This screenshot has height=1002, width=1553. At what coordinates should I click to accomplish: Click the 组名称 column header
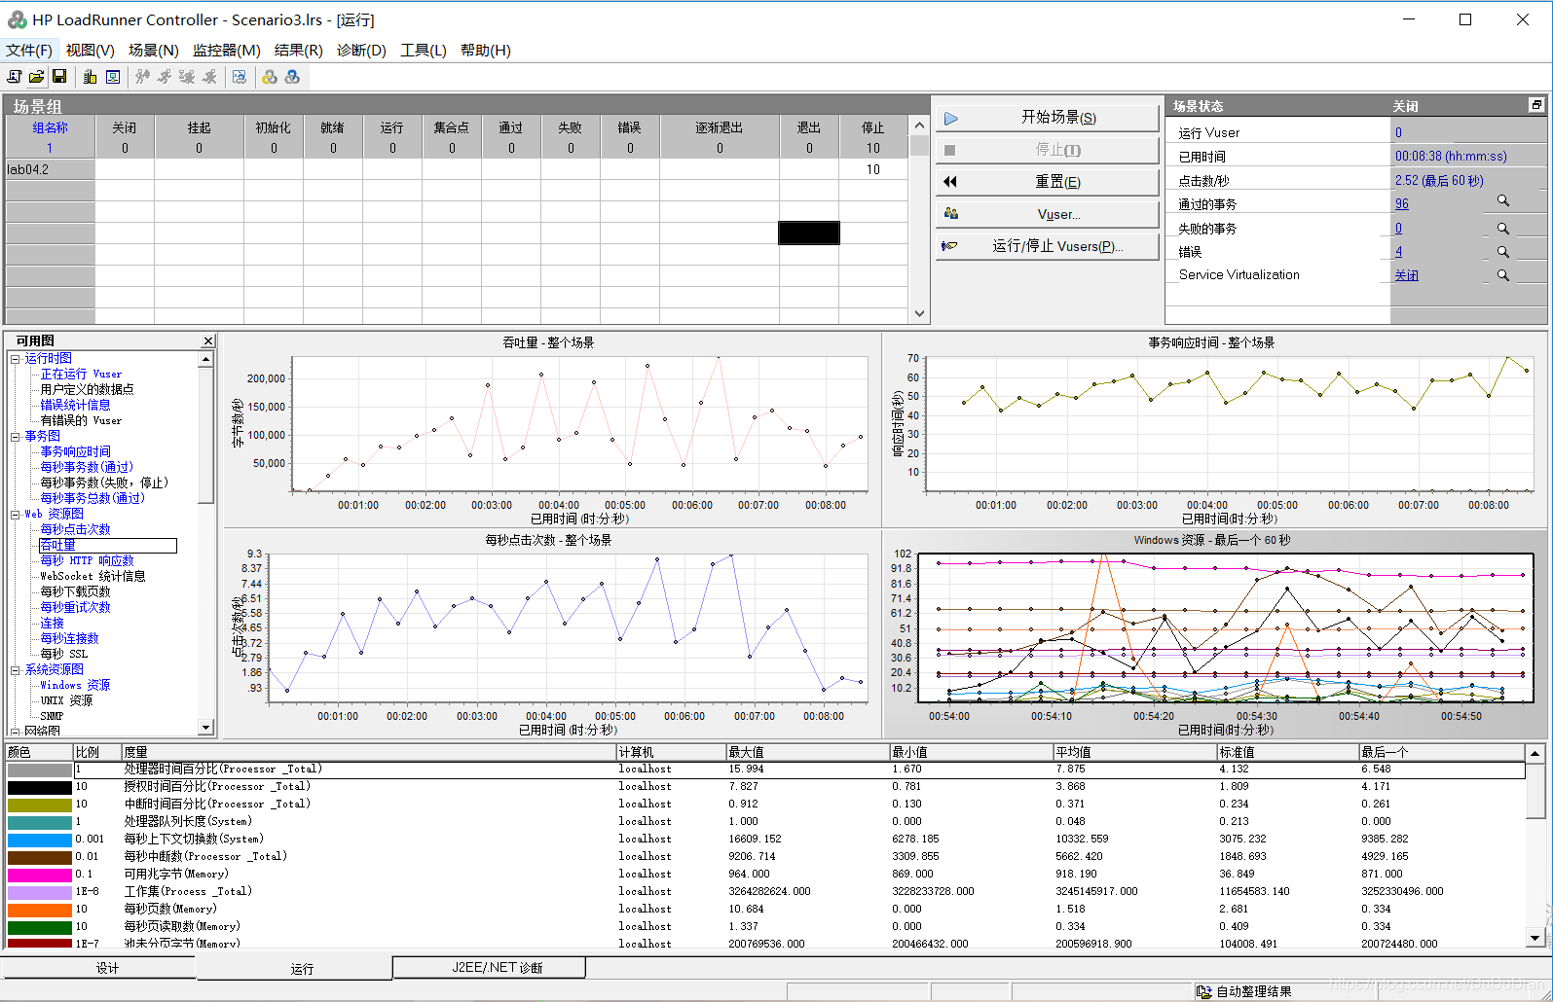(x=50, y=127)
